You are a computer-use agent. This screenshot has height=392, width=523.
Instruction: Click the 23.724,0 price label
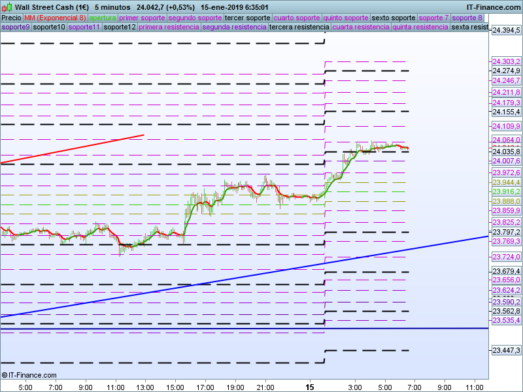(x=506, y=257)
